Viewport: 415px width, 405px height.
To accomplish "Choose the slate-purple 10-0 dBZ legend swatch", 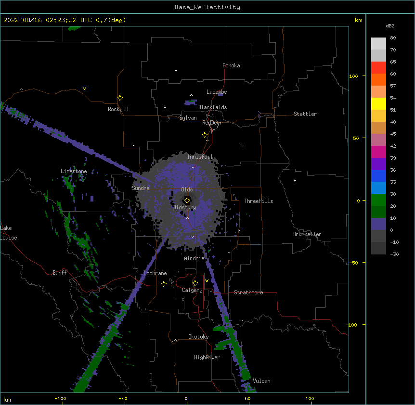I will point(378,224).
